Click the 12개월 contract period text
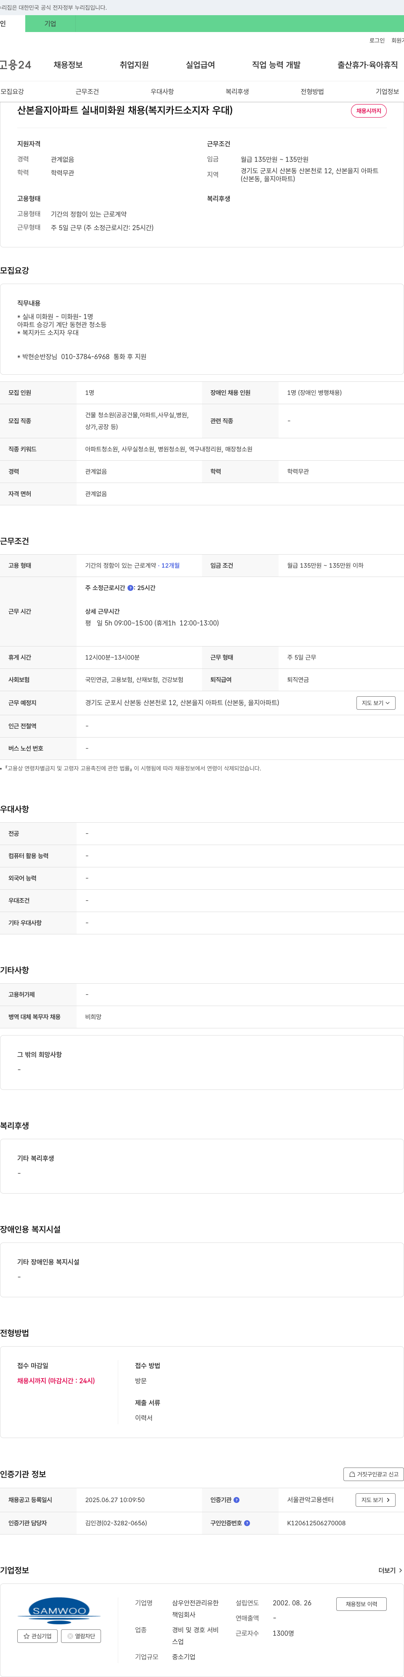Image resolution: width=404 pixels, height=1677 pixels. pos(170,566)
